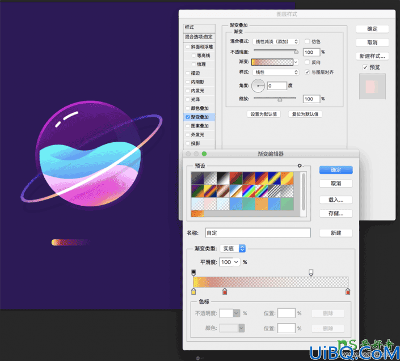Image resolution: width=400 pixels, height=361 pixels.
Task: Click the 载入... button
Action: pos(336,200)
